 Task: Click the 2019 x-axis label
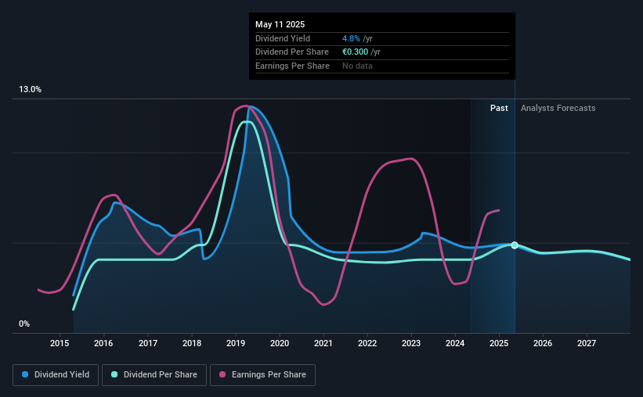pos(236,343)
